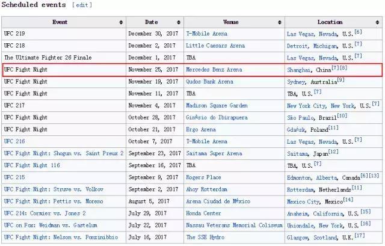This screenshot has height=246, width=385.
Task: Open citation [10] in the São Paulo row
Action: click(342, 115)
